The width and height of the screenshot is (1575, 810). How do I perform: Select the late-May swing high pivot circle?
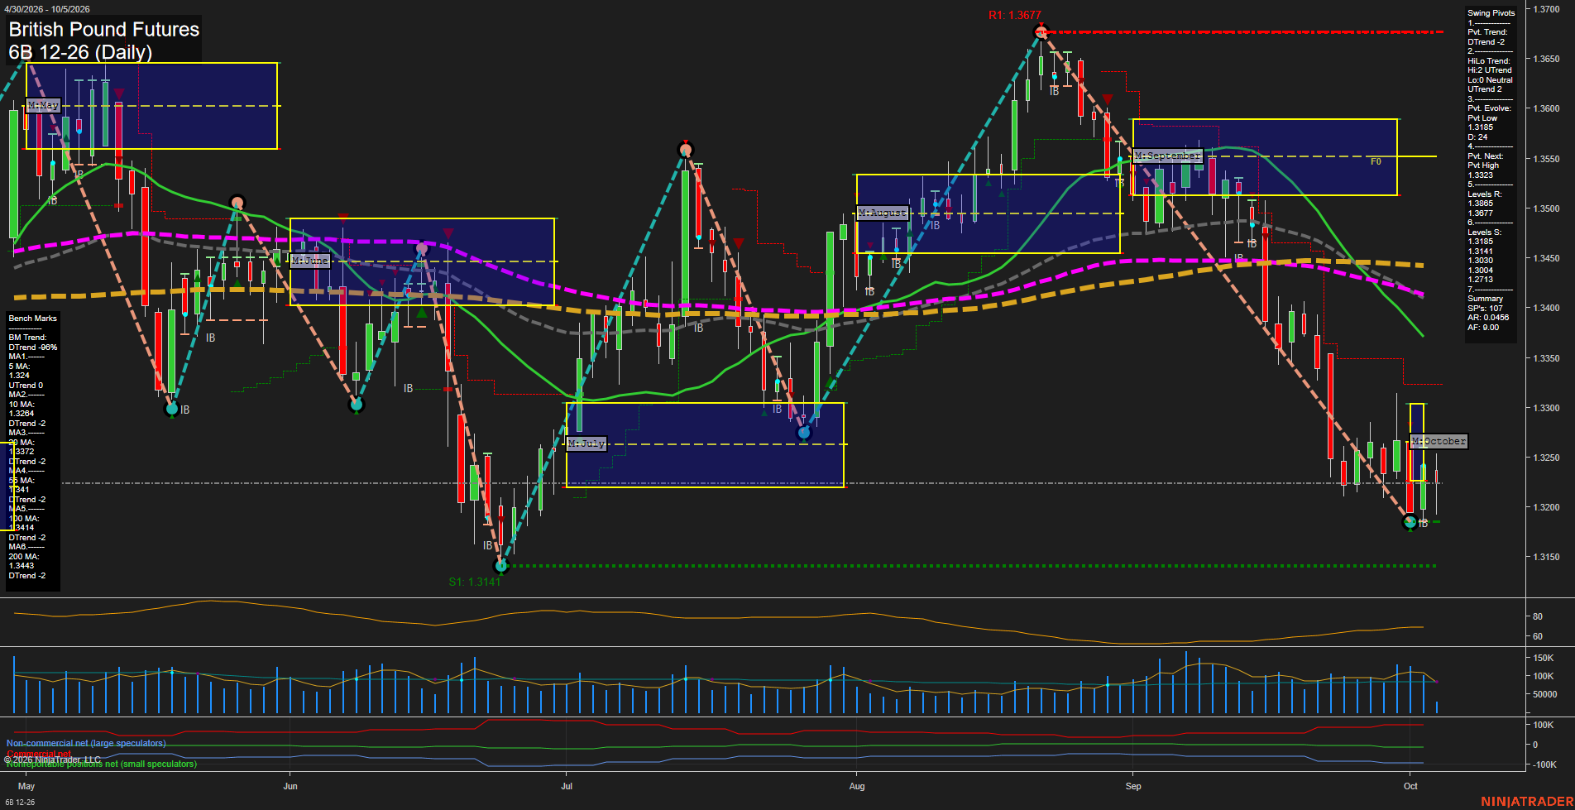coord(237,203)
